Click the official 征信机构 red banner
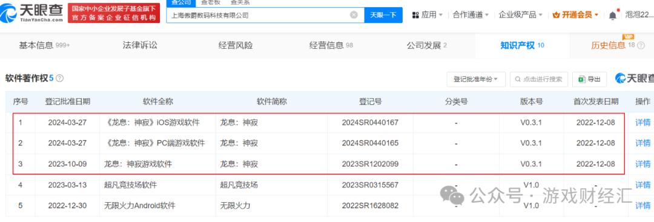 114,13
